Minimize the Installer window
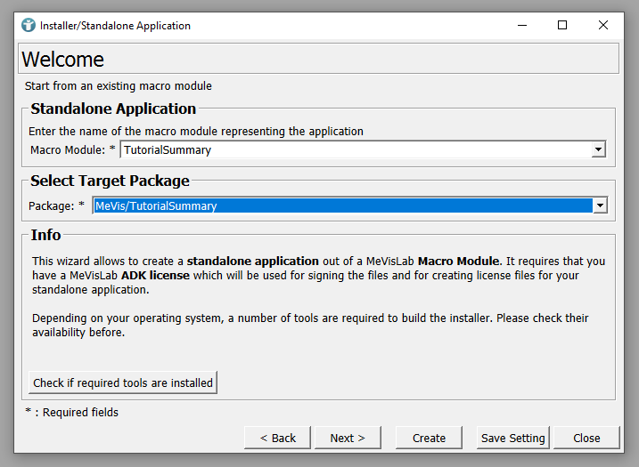The height and width of the screenshot is (467, 639). click(x=521, y=25)
